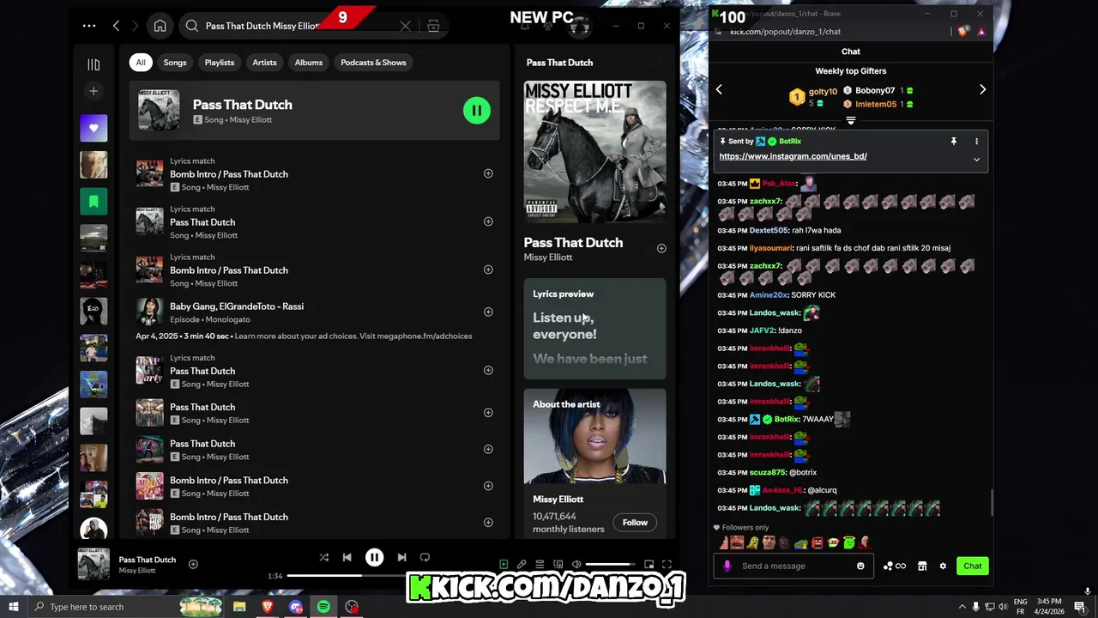Skip to the next track

point(401,558)
